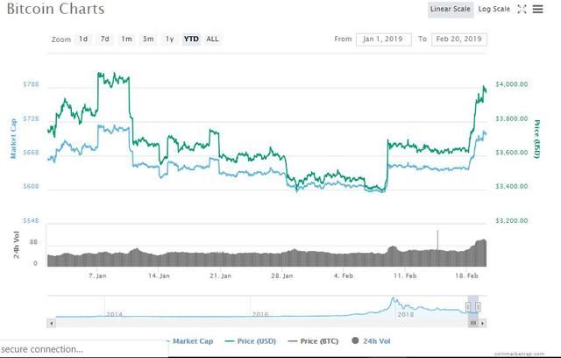This screenshot has width=561, height=358.
Task: Click the navigator range left handle
Action: click(469, 306)
